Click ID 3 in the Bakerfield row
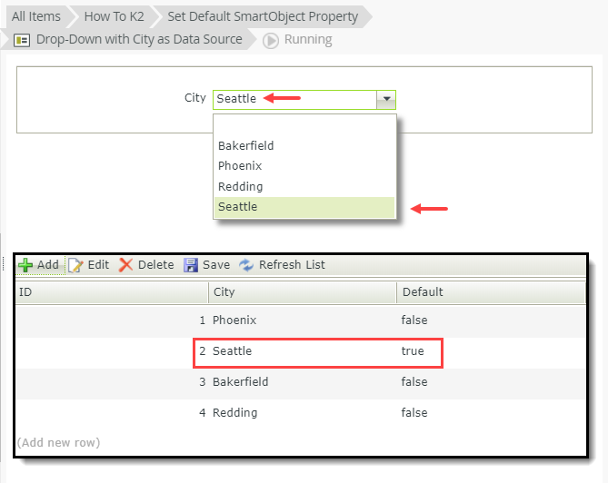Image resolution: width=608 pixels, height=483 pixels. [x=202, y=382]
